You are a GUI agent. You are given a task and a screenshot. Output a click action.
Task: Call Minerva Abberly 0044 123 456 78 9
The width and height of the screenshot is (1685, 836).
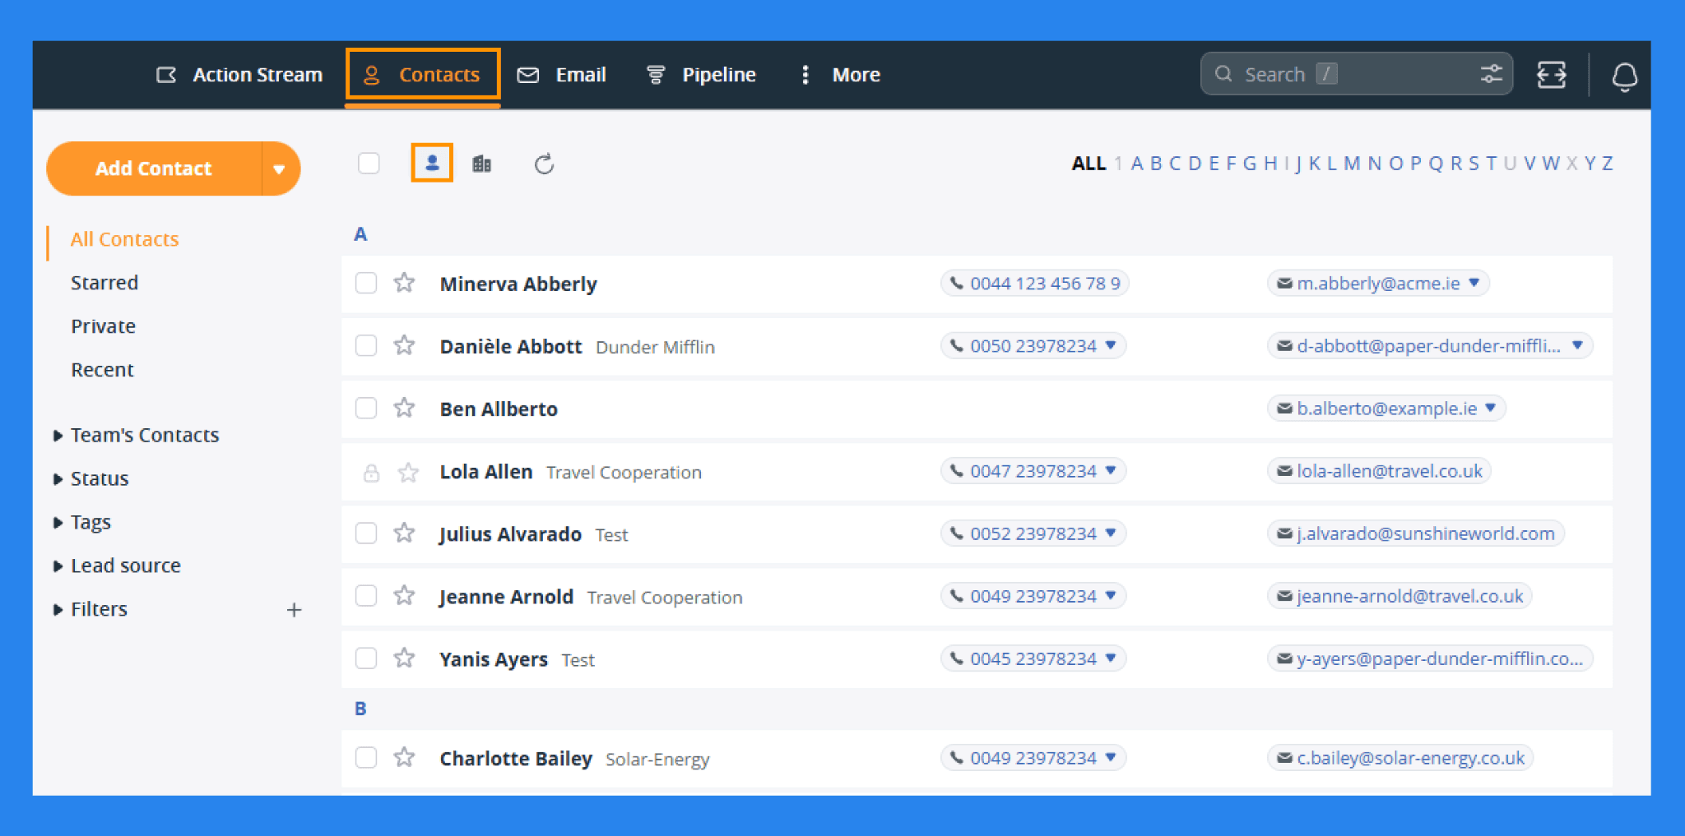point(1035,283)
